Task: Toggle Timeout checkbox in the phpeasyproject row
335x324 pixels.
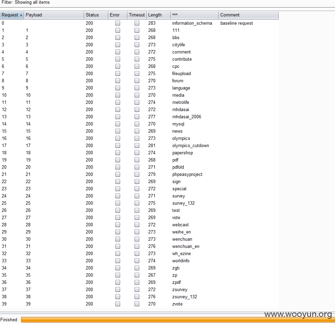Action: tap(137, 174)
